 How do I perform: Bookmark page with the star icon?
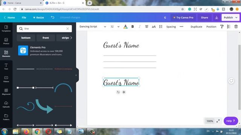(182, 9)
